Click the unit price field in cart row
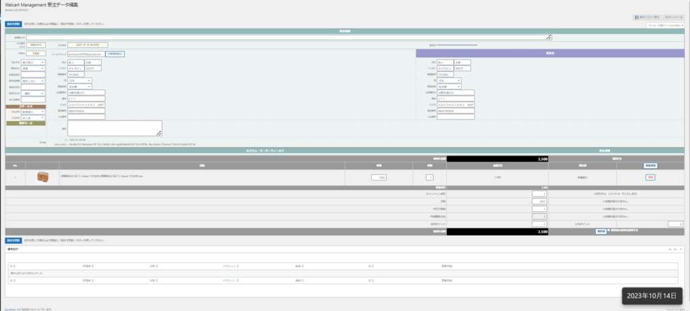 (x=379, y=177)
